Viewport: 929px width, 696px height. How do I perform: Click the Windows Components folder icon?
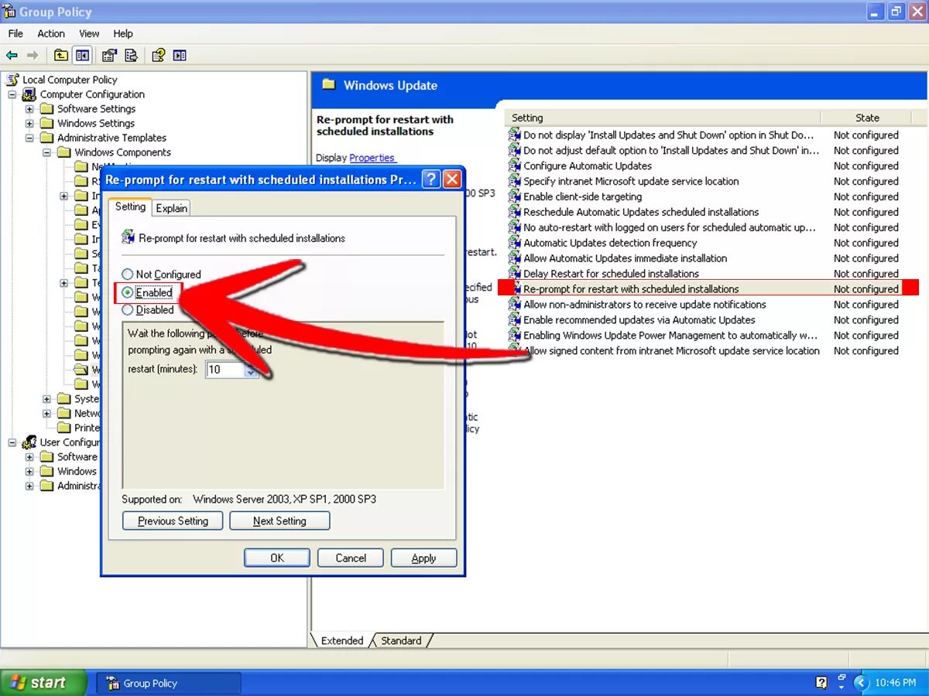[63, 152]
